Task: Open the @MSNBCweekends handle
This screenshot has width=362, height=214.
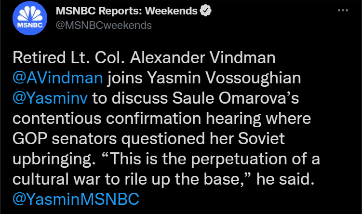Action: tap(104, 25)
